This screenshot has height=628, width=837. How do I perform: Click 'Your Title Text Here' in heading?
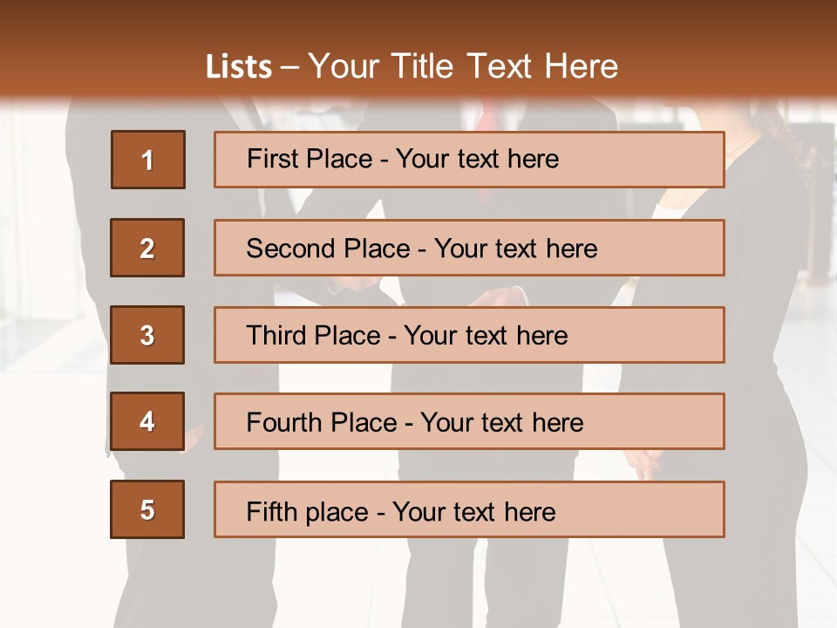coord(463,66)
